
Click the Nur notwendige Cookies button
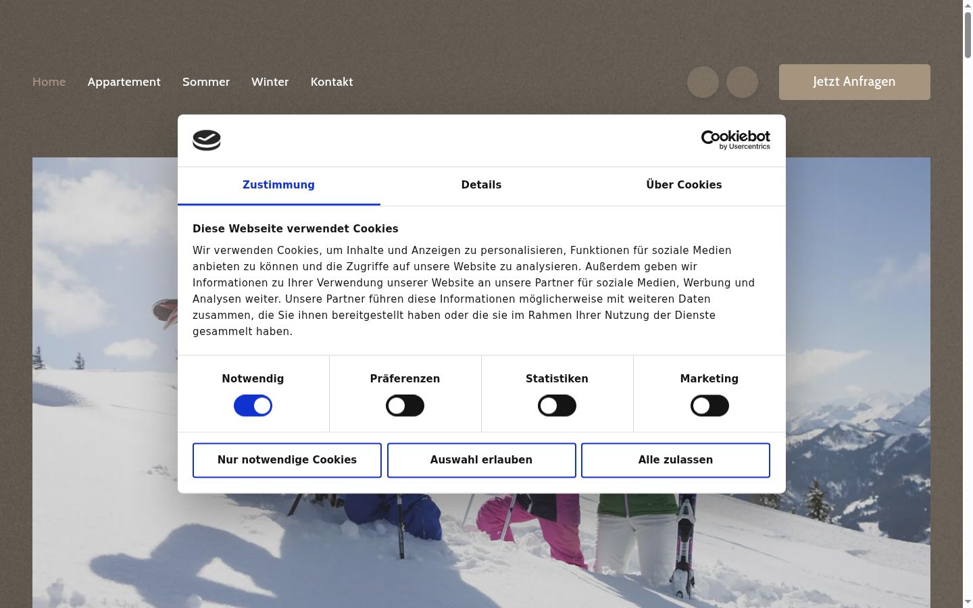coord(287,460)
